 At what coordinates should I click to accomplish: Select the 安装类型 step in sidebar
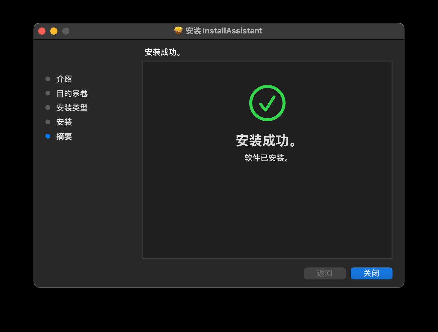72,108
